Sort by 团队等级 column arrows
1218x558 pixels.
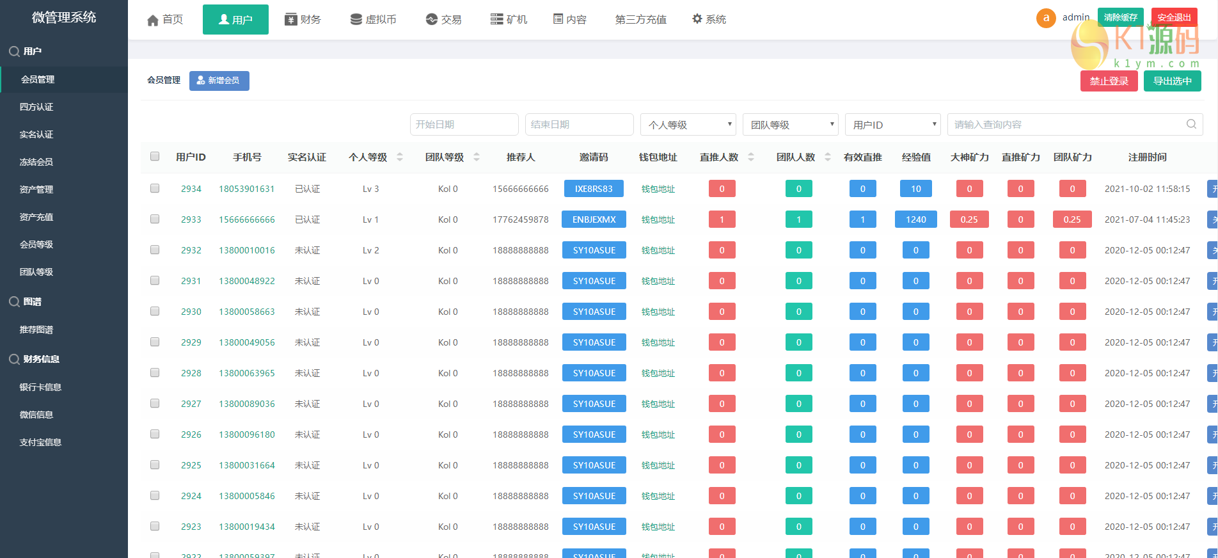477,157
